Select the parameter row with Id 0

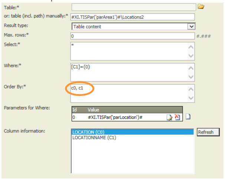click(127, 117)
